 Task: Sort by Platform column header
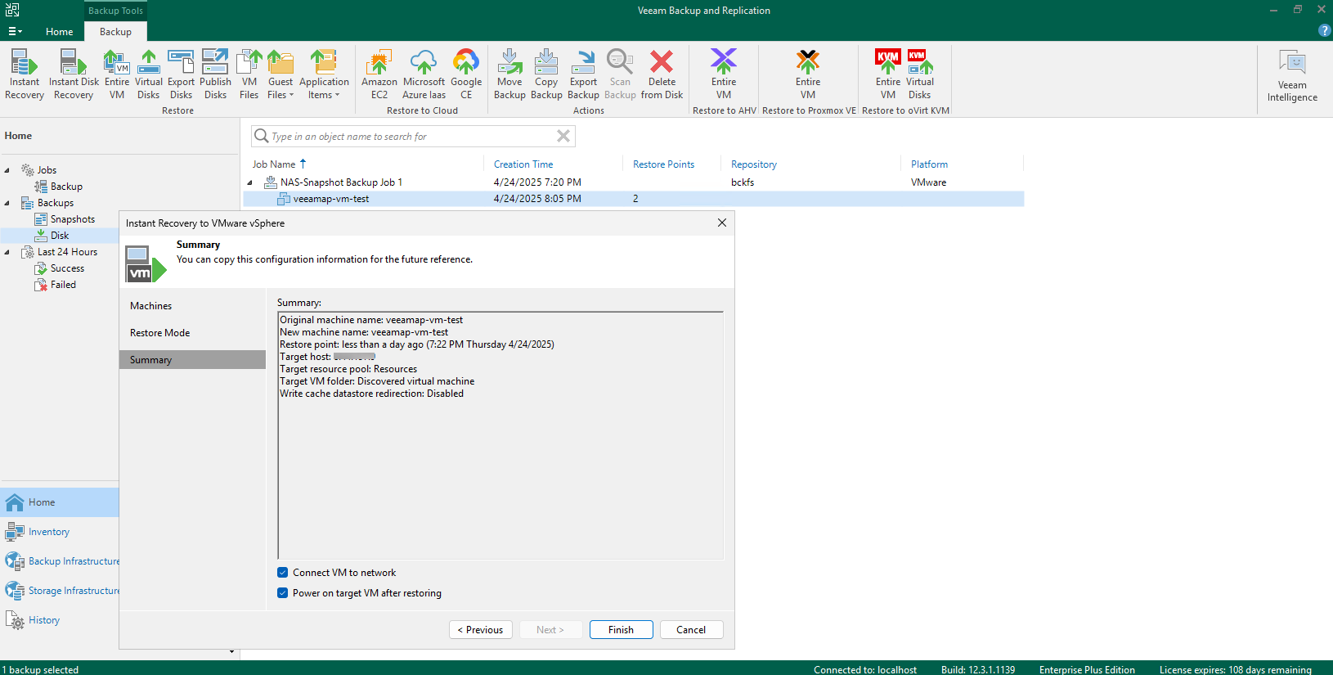[x=929, y=164]
